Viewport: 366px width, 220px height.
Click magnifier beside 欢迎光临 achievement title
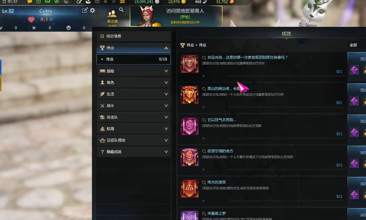click(204, 57)
